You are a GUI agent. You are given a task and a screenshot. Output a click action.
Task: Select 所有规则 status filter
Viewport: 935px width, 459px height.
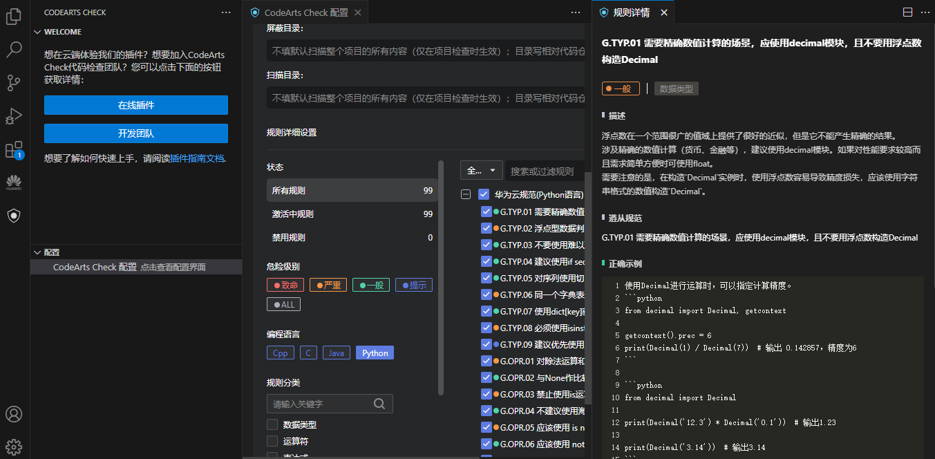[352, 191]
